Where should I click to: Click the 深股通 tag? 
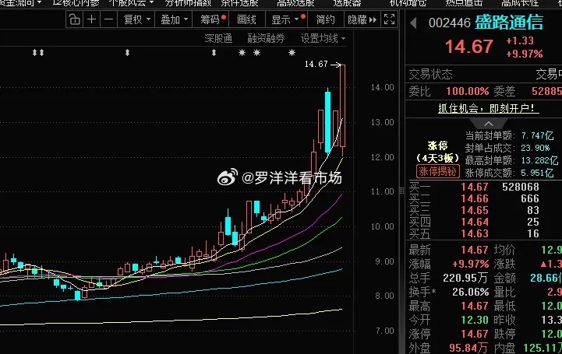pos(218,38)
